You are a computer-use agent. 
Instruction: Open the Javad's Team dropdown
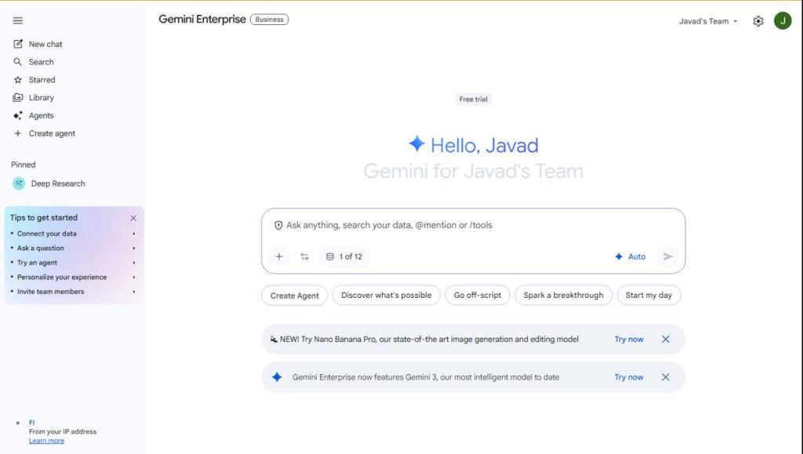tap(708, 21)
